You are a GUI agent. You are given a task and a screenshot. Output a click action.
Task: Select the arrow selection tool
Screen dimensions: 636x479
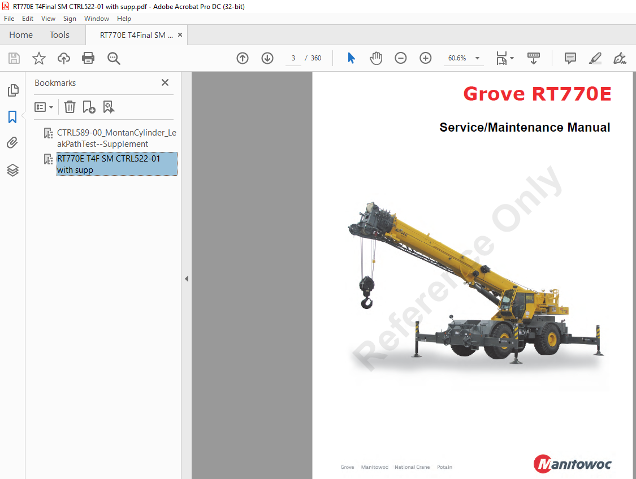click(x=351, y=58)
